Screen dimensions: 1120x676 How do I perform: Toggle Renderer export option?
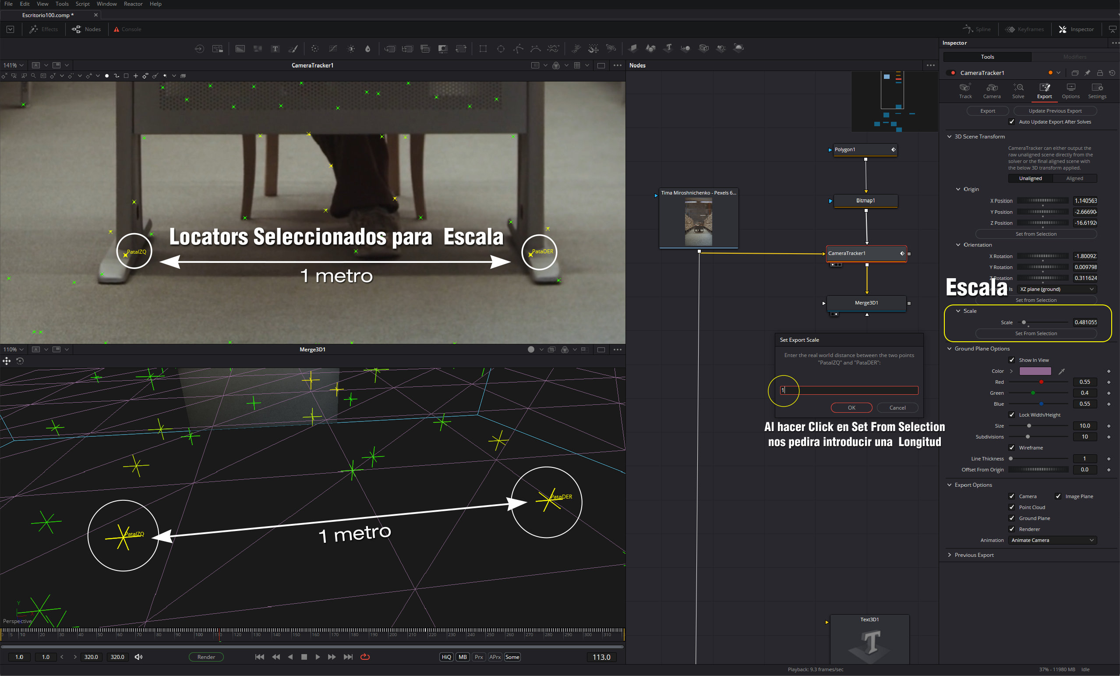click(x=1011, y=529)
